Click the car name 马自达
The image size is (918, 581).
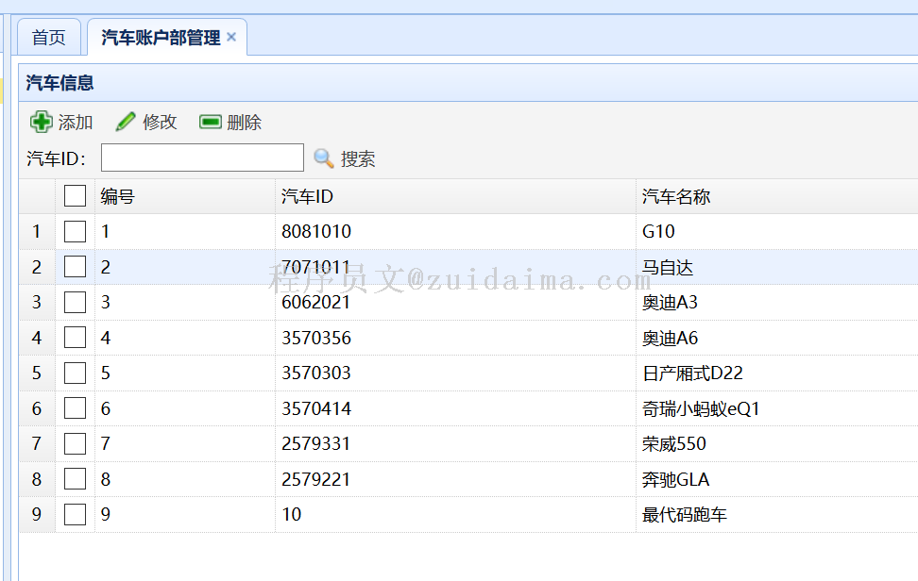668,268
